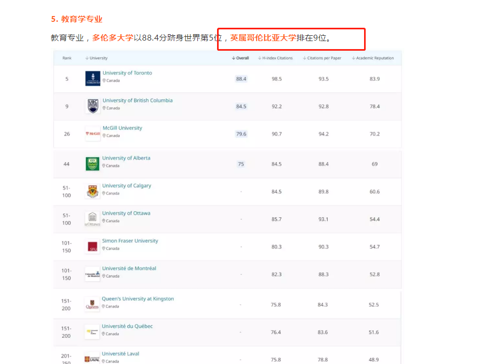Click Simon Fraser's H-index value 80.3
The image size is (479, 364).
pyautogui.click(x=276, y=247)
